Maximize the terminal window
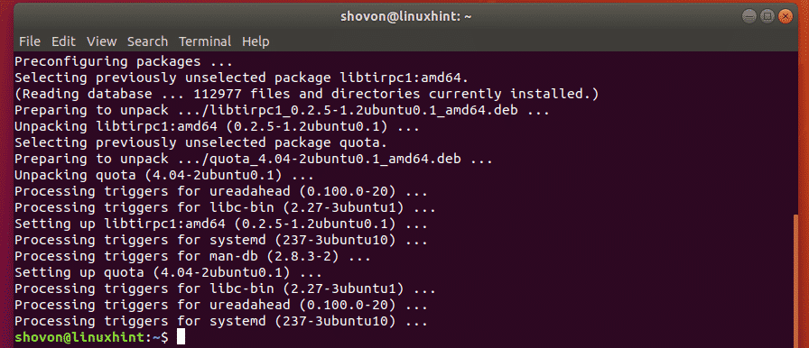This screenshot has width=809, height=348. [767, 16]
